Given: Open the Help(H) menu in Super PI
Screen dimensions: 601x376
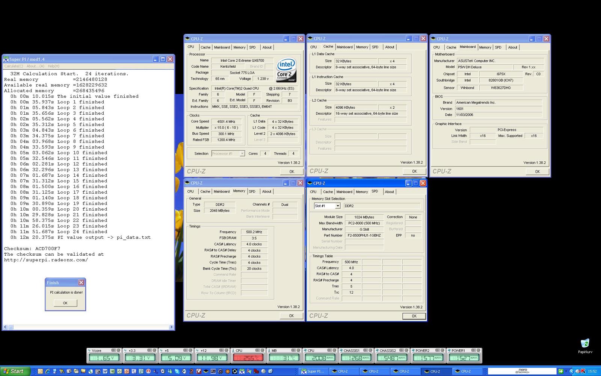Looking at the screenshot, I should coord(54,66).
